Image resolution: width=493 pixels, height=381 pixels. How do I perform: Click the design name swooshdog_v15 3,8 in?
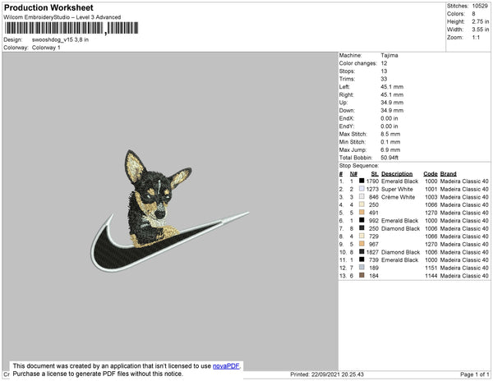[x=60, y=40]
